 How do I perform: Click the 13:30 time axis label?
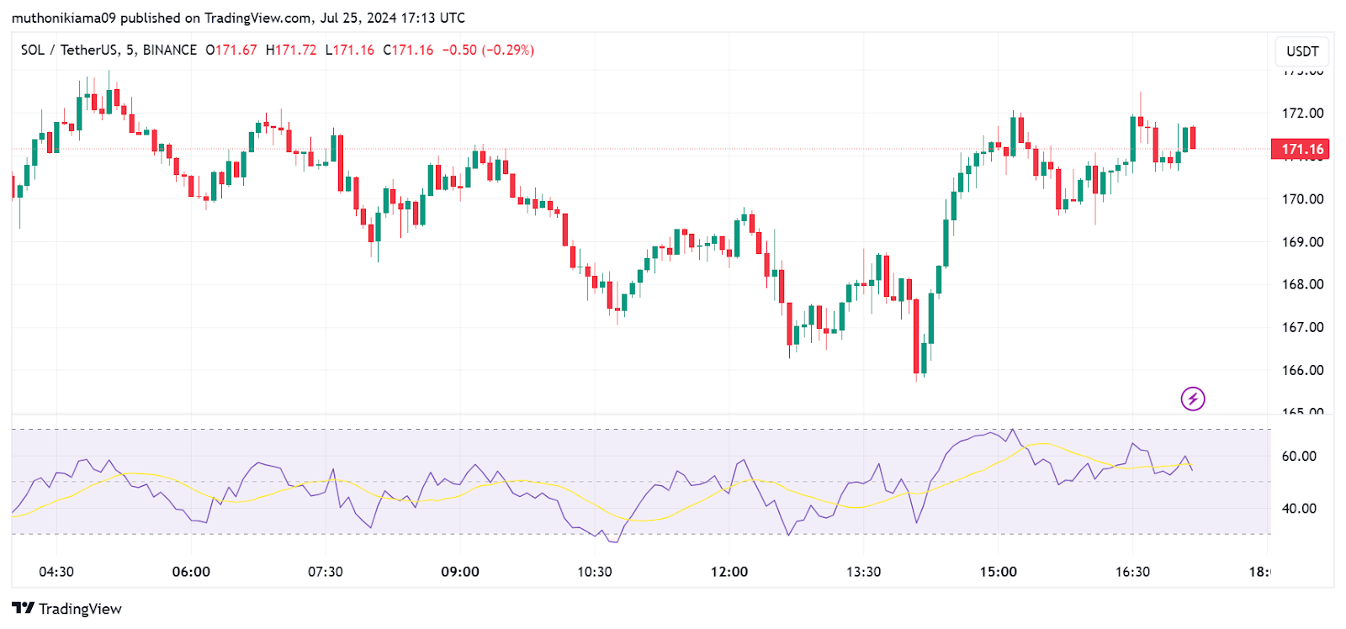point(864,572)
